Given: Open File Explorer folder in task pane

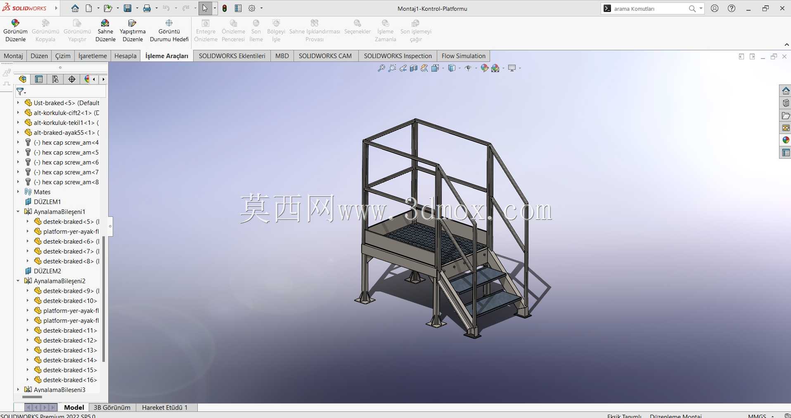Looking at the screenshot, I should tap(786, 115).
